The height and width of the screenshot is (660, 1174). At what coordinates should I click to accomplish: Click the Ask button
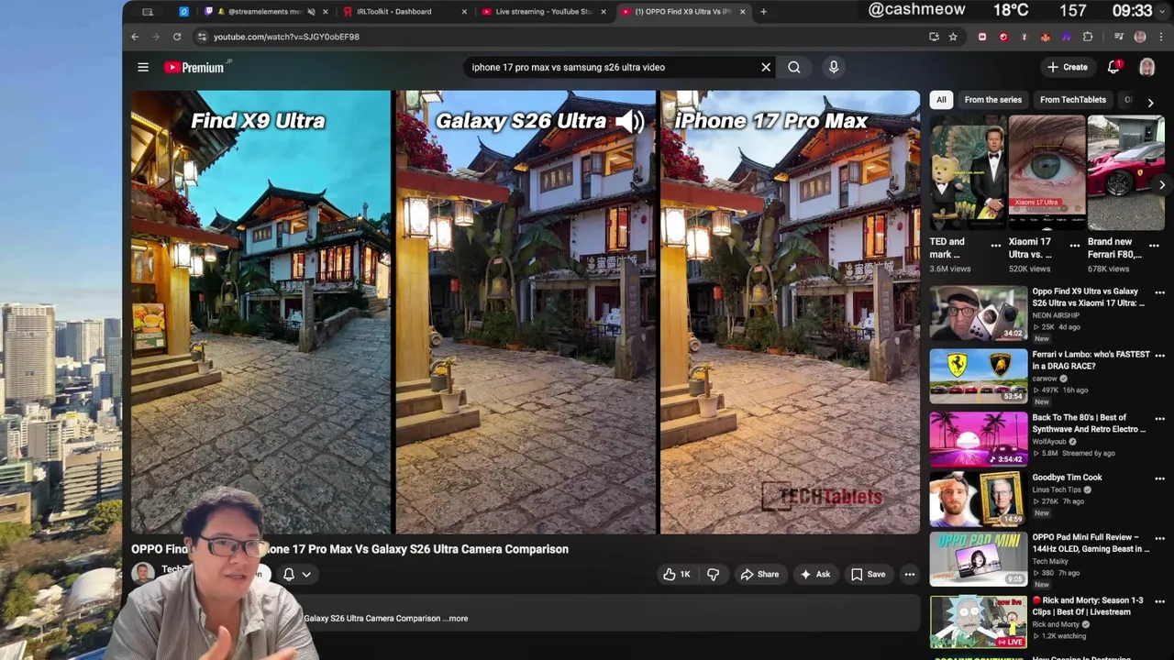(x=815, y=575)
